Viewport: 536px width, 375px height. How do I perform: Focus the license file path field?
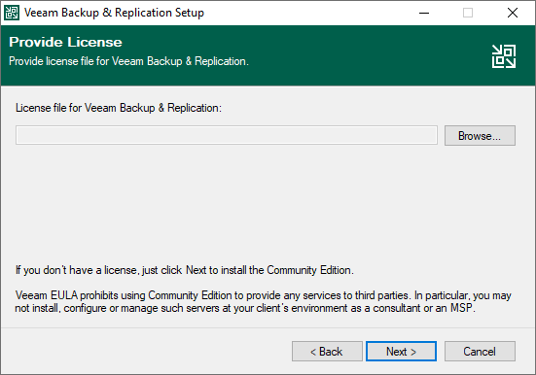(x=227, y=135)
